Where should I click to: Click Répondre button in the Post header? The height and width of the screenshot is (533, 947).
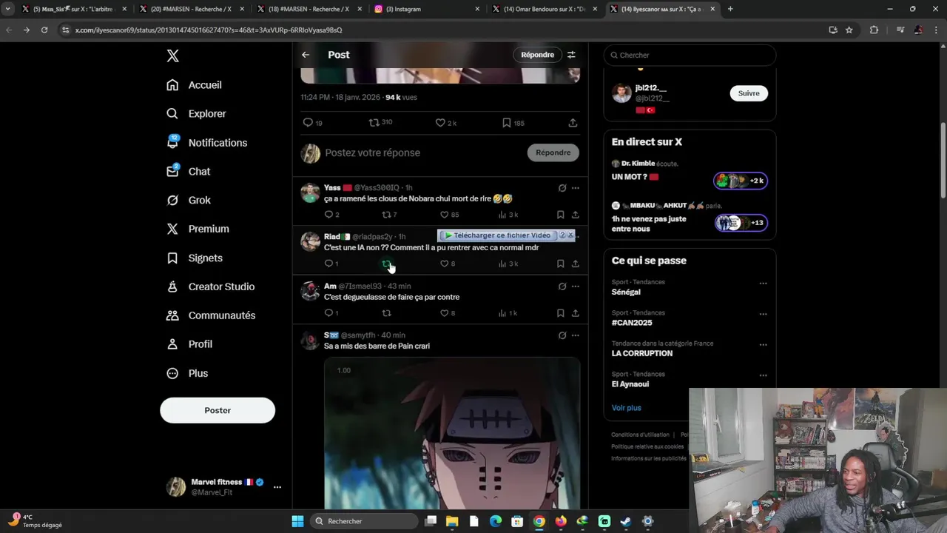[537, 55]
